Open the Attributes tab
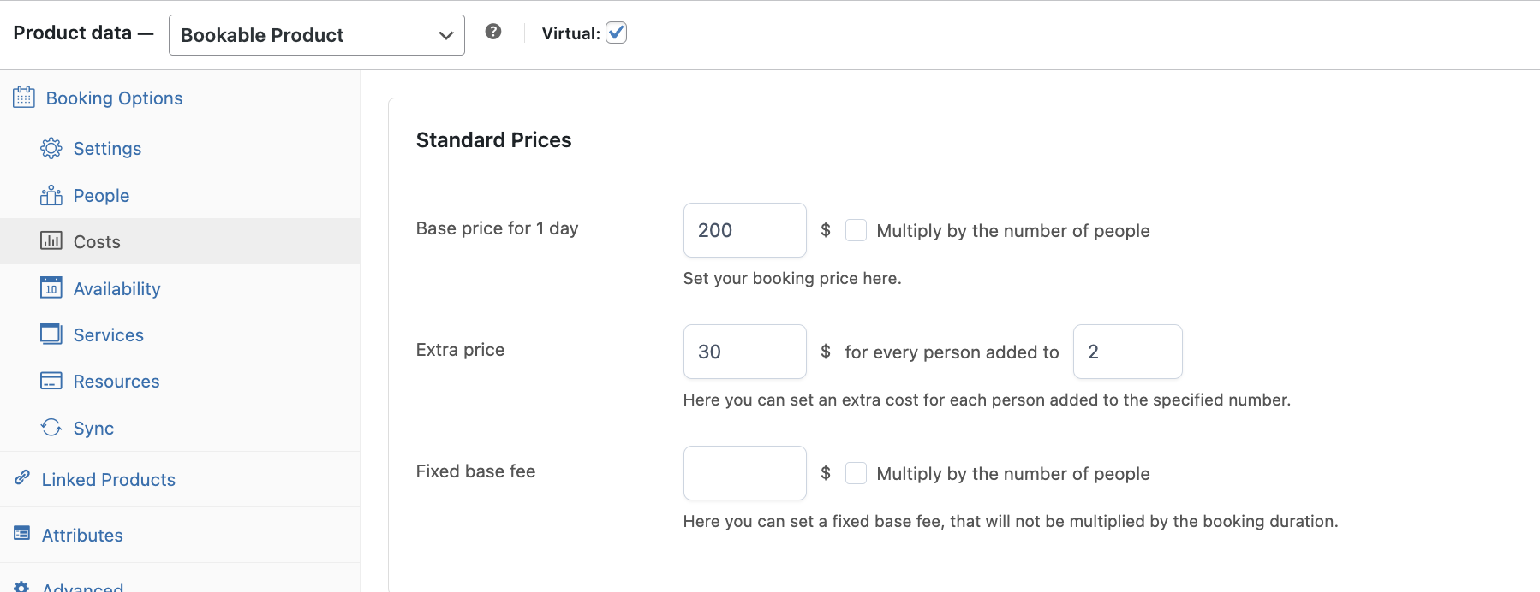 tap(82, 535)
